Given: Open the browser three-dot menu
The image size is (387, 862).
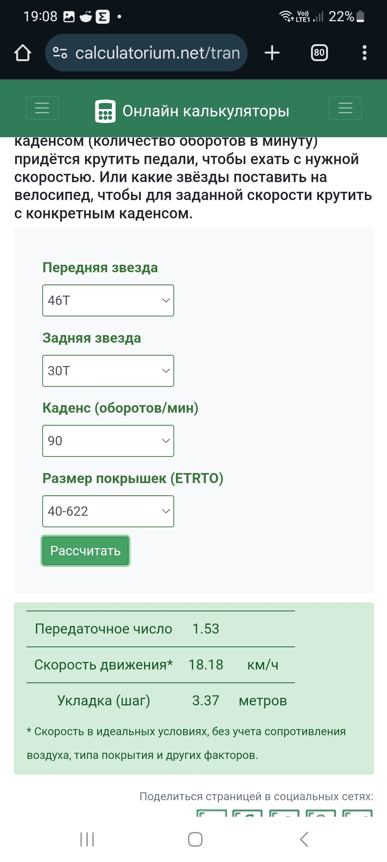Looking at the screenshot, I should [x=364, y=53].
